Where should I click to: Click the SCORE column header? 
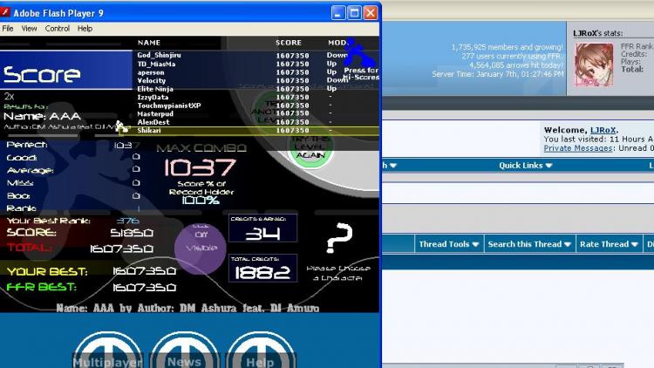[289, 43]
